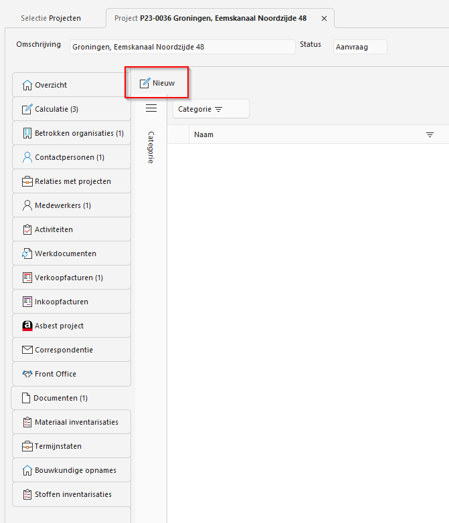
Task: Click the Omschrijving text field
Action: coord(183,47)
